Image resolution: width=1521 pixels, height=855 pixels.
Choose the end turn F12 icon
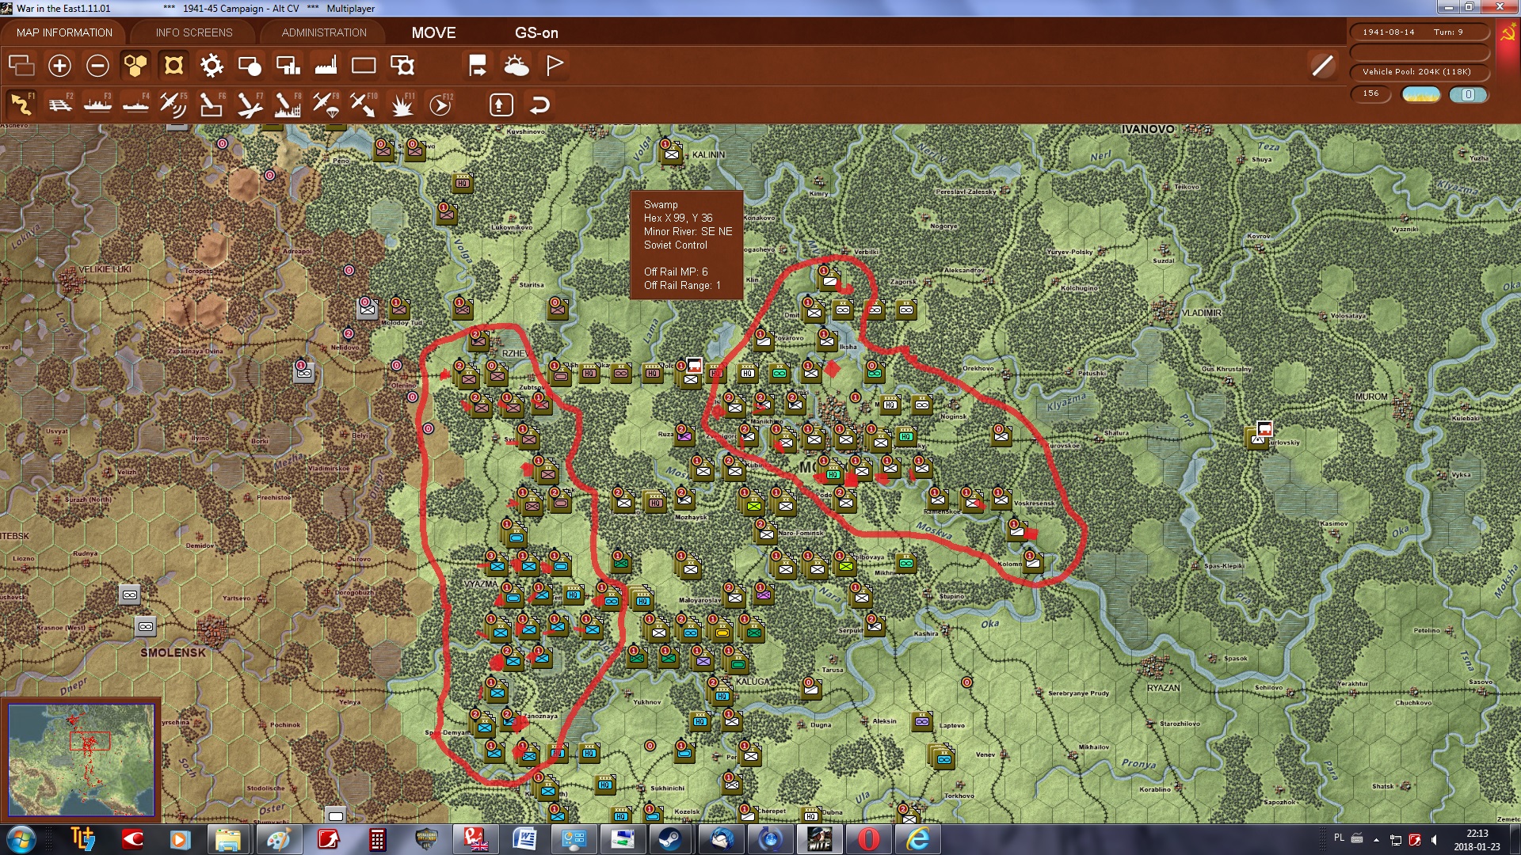coord(440,104)
